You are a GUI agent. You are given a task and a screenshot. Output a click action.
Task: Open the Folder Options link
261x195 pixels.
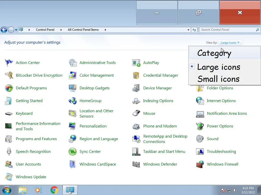(x=220, y=88)
